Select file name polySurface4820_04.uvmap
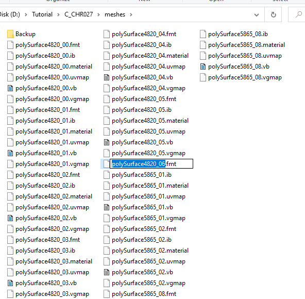305x299 pixels. (x=148, y=67)
